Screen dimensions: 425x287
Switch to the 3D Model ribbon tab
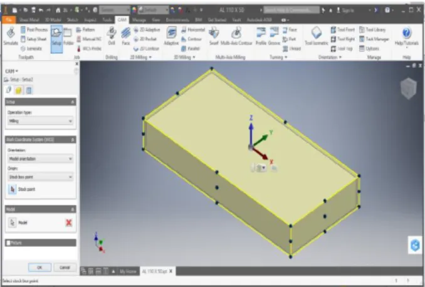coord(53,20)
